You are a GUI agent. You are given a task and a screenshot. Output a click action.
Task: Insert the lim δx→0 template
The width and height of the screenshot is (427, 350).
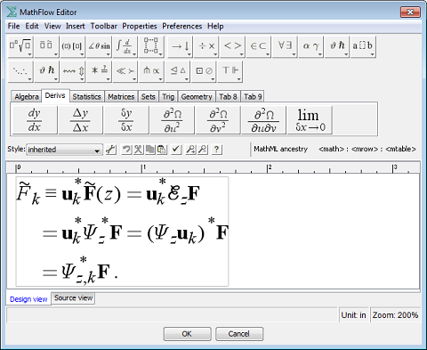click(309, 120)
